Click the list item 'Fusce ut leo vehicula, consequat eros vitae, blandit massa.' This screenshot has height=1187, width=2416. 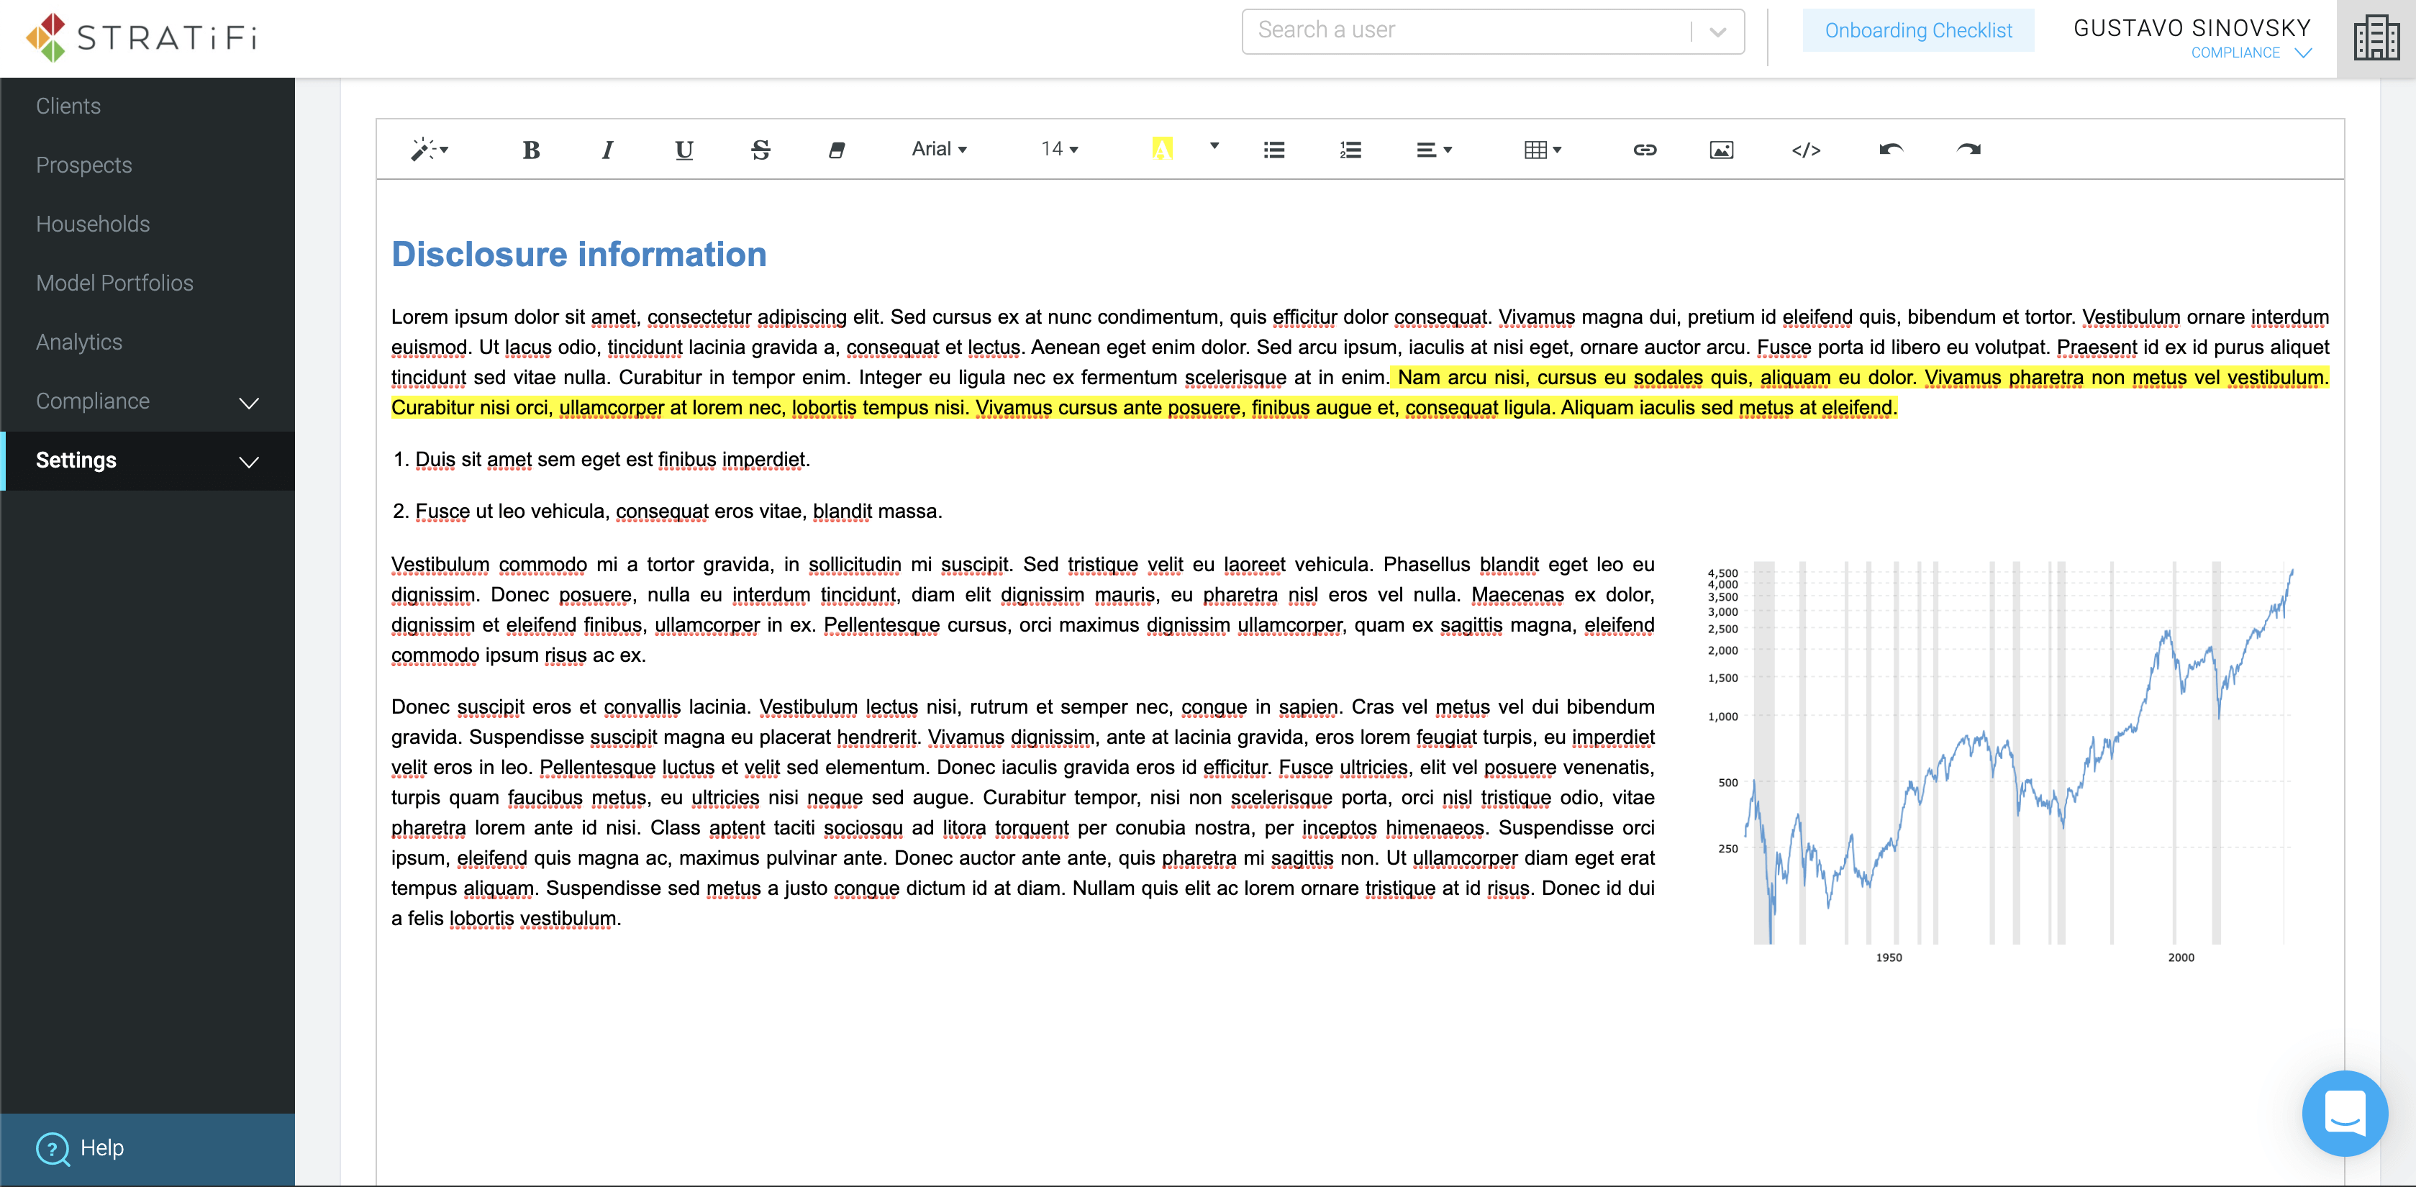[678, 511]
